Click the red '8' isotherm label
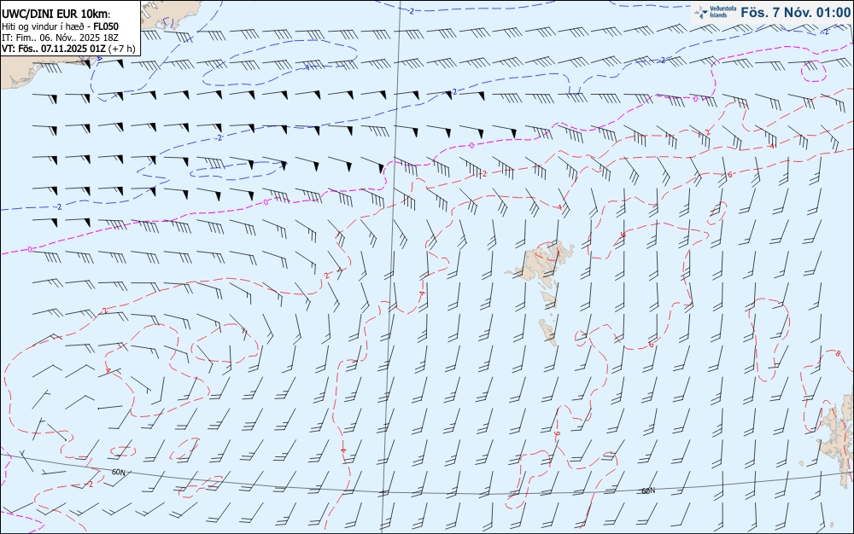 (838, 354)
